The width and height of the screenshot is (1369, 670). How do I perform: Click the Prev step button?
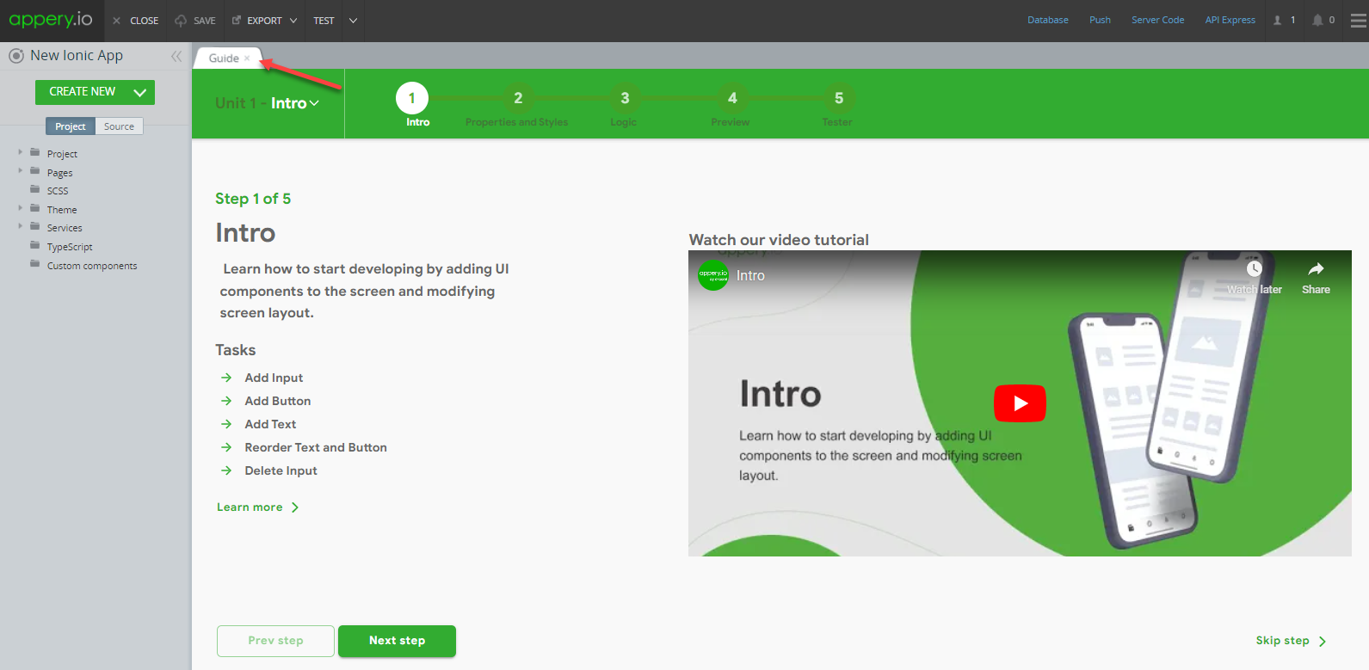pyautogui.click(x=275, y=641)
